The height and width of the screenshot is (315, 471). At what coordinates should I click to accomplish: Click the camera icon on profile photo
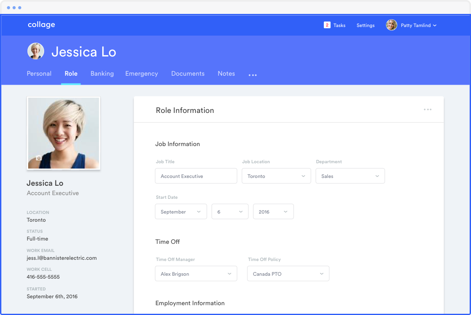click(x=39, y=158)
